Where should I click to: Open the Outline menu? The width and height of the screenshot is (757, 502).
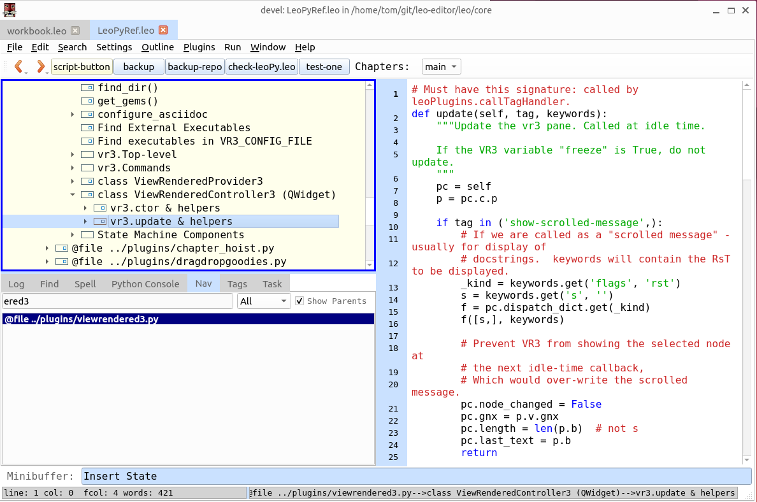tap(157, 47)
